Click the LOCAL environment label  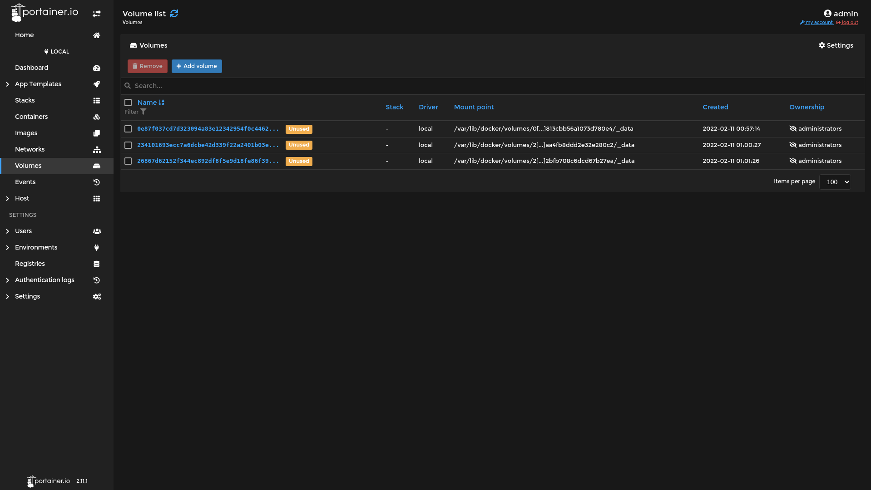click(x=57, y=52)
